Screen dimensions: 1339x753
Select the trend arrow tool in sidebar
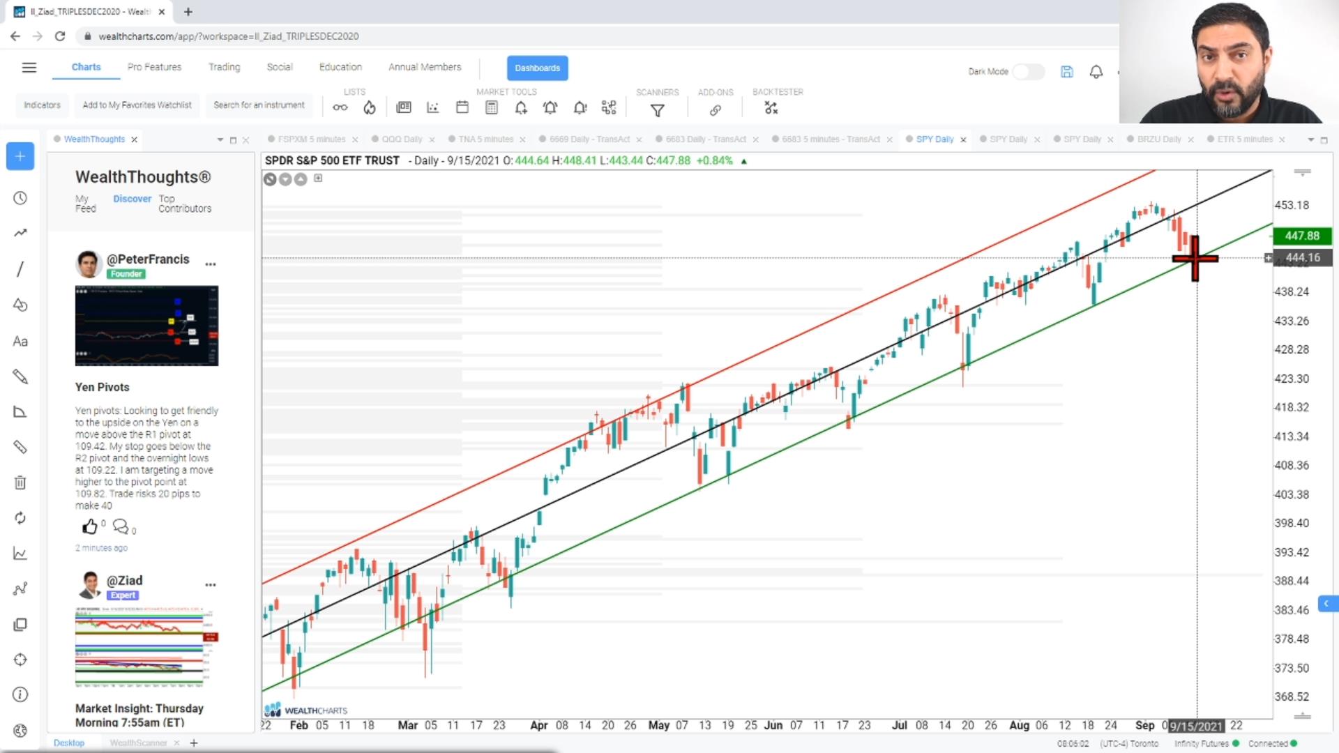coord(20,233)
